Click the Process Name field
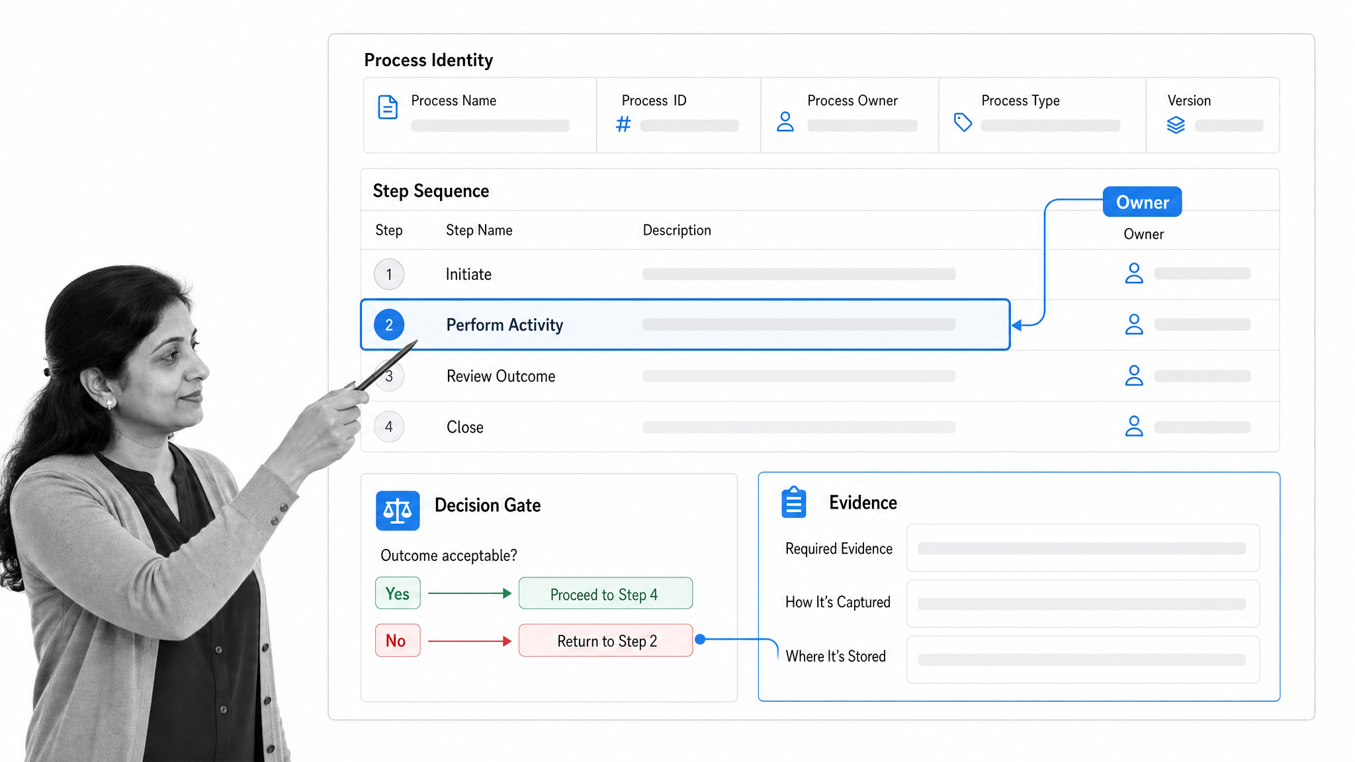The image size is (1355, 762). 490,126
